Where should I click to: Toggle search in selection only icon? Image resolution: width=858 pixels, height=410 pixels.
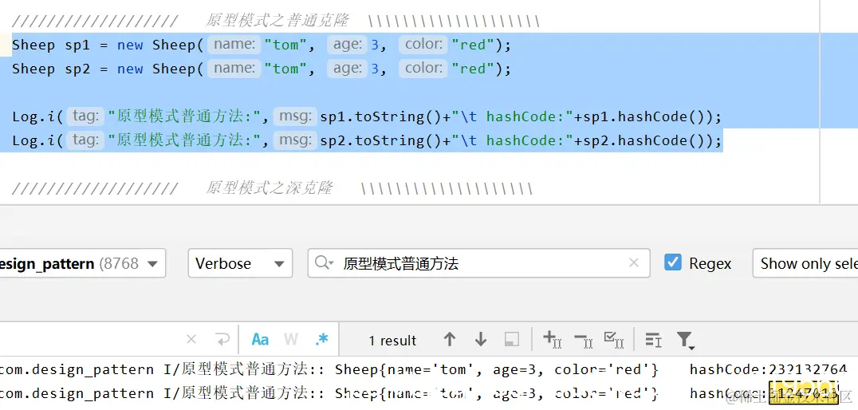[x=653, y=340]
